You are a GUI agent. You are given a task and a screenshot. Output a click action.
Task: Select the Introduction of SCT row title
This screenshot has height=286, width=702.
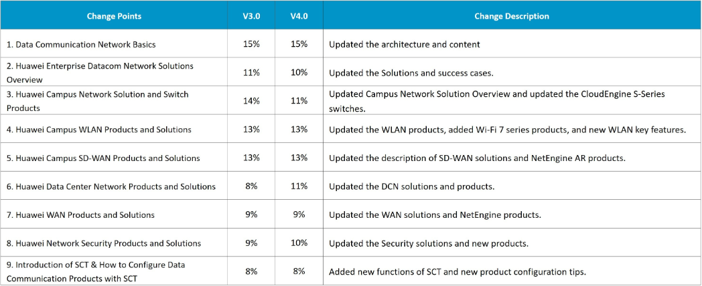click(x=96, y=271)
